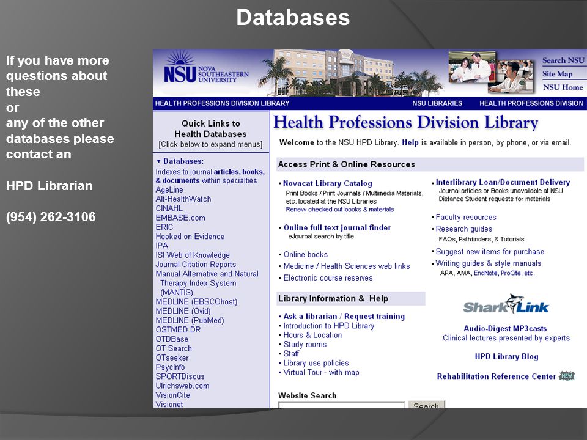
Task: Open the OTDBase link
Action: coord(172,339)
